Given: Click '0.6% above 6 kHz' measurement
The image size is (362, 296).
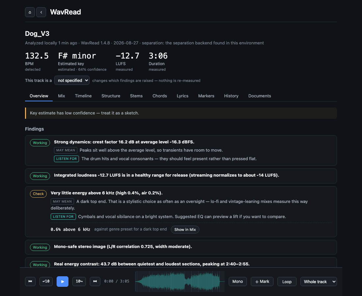Looking at the screenshot, I should tap(70, 230).
